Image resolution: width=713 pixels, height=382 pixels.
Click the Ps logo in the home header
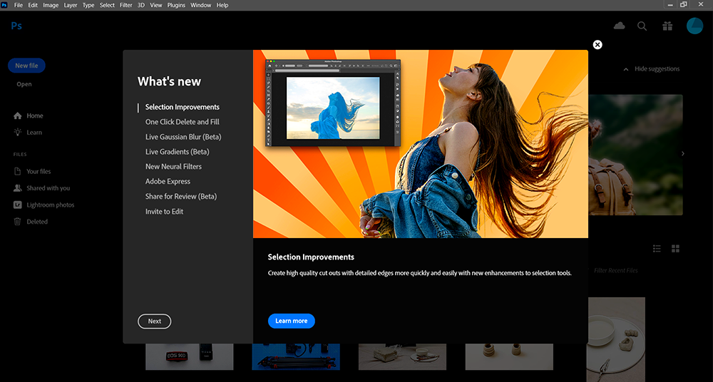(x=16, y=26)
